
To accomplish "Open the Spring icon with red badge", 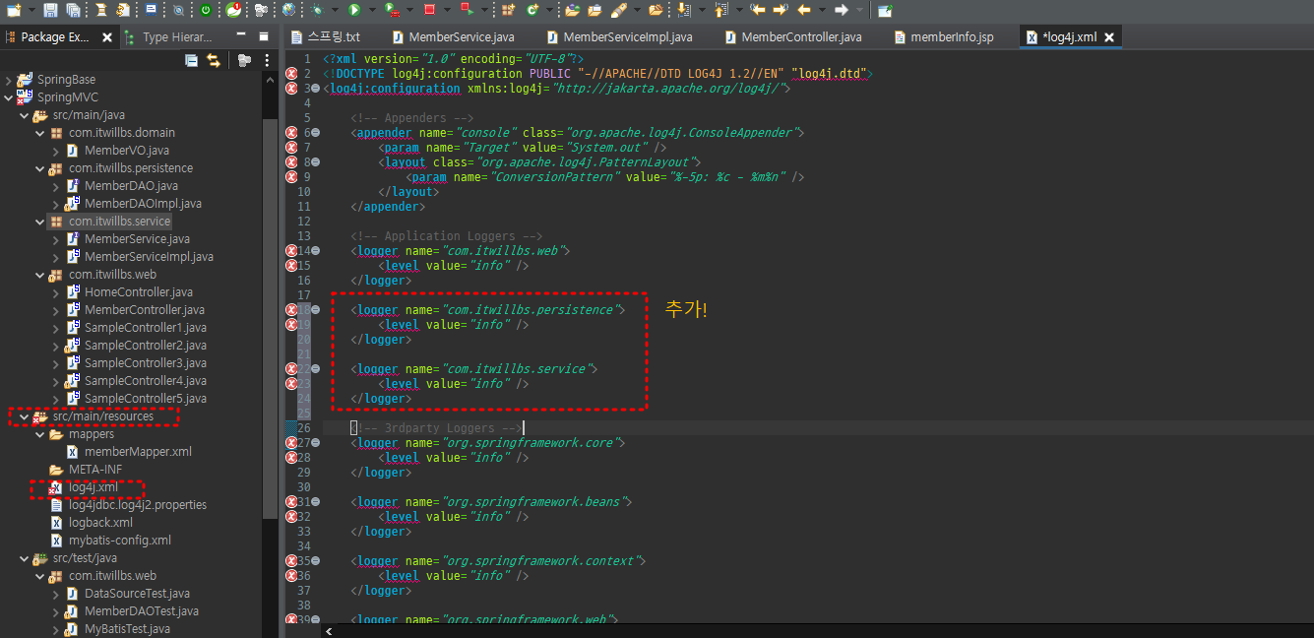I will (232, 10).
